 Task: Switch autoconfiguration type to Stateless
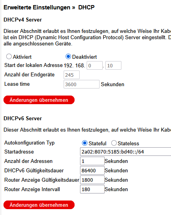point(114,143)
